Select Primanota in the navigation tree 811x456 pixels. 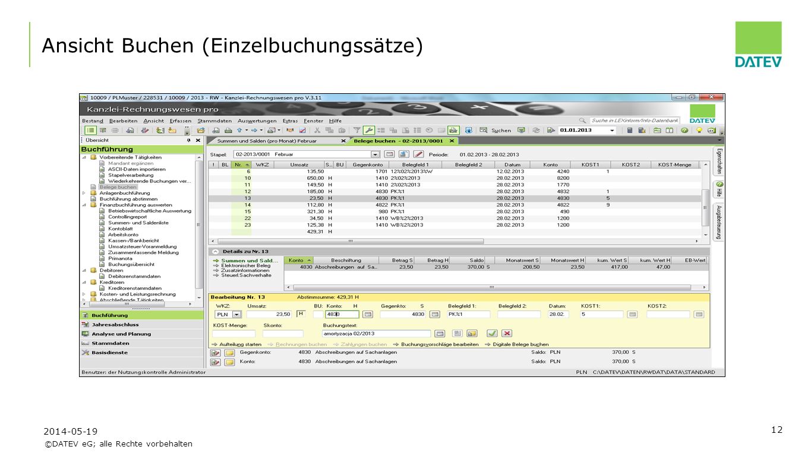tap(120, 258)
